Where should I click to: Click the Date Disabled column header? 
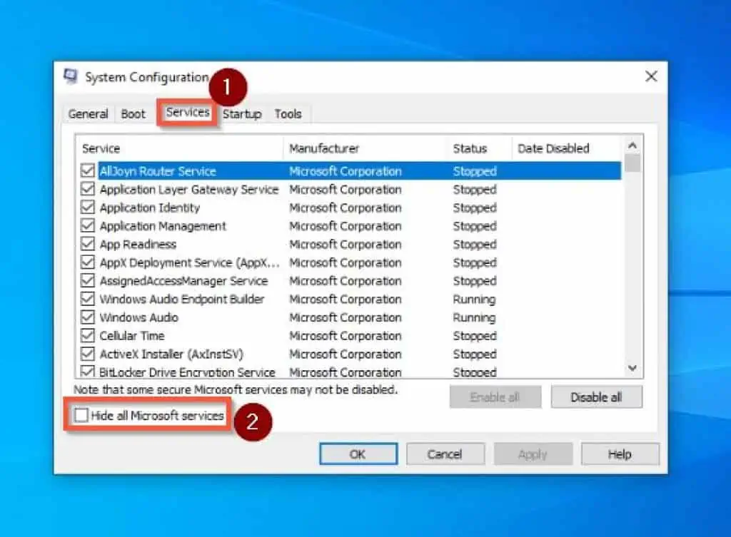pyautogui.click(x=565, y=148)
